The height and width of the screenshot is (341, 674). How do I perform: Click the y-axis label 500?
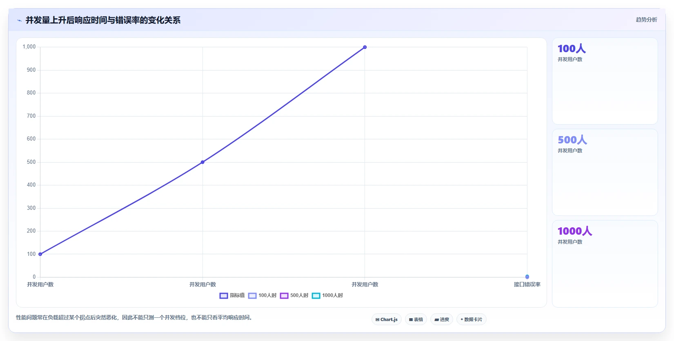[31, 162]
